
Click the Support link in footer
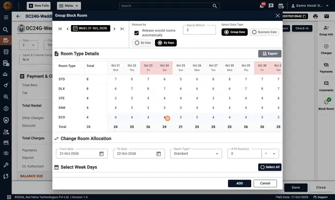click(321, 197)
